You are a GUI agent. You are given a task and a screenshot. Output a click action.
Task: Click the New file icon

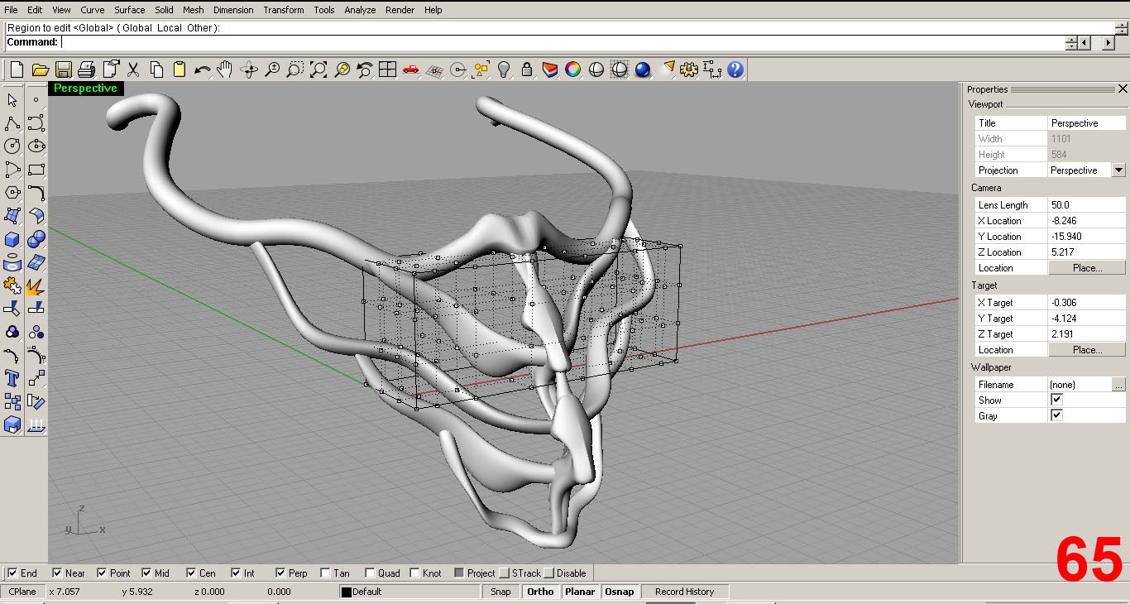coord(17,70)
